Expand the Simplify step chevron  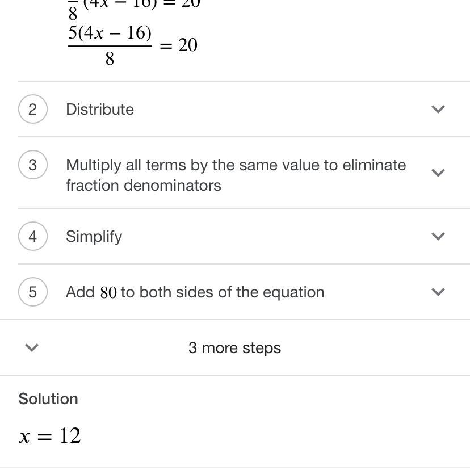[438, 236]
